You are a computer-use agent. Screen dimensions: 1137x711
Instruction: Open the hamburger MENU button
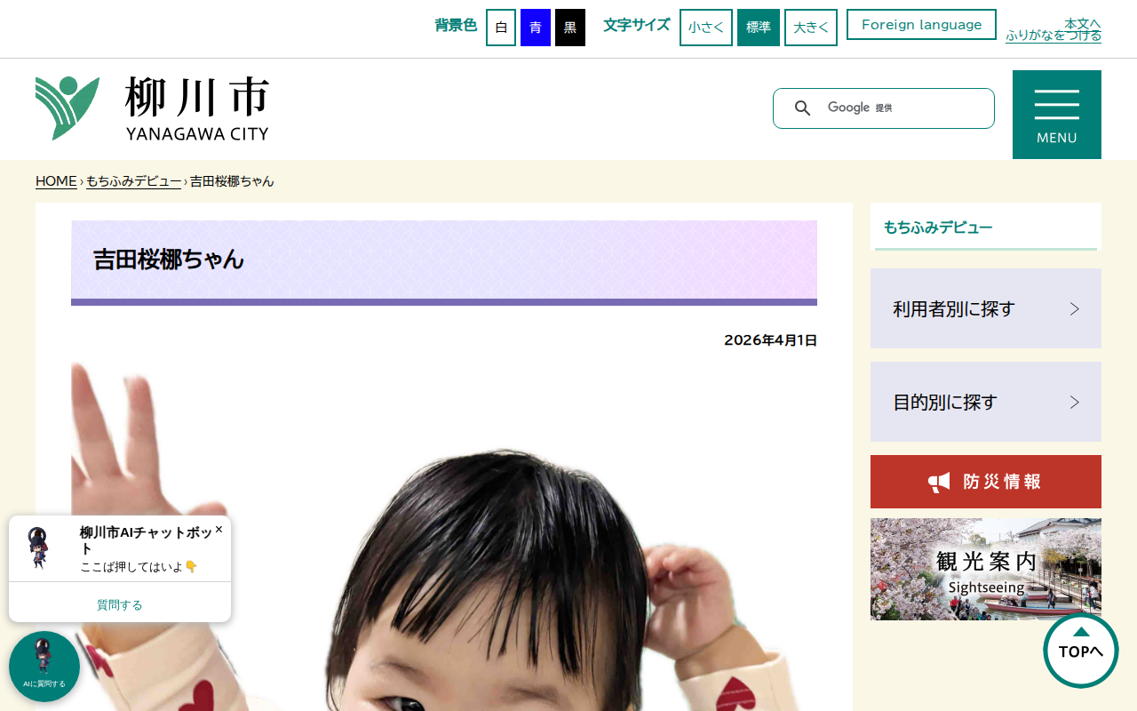click(x=1057, y=115)
